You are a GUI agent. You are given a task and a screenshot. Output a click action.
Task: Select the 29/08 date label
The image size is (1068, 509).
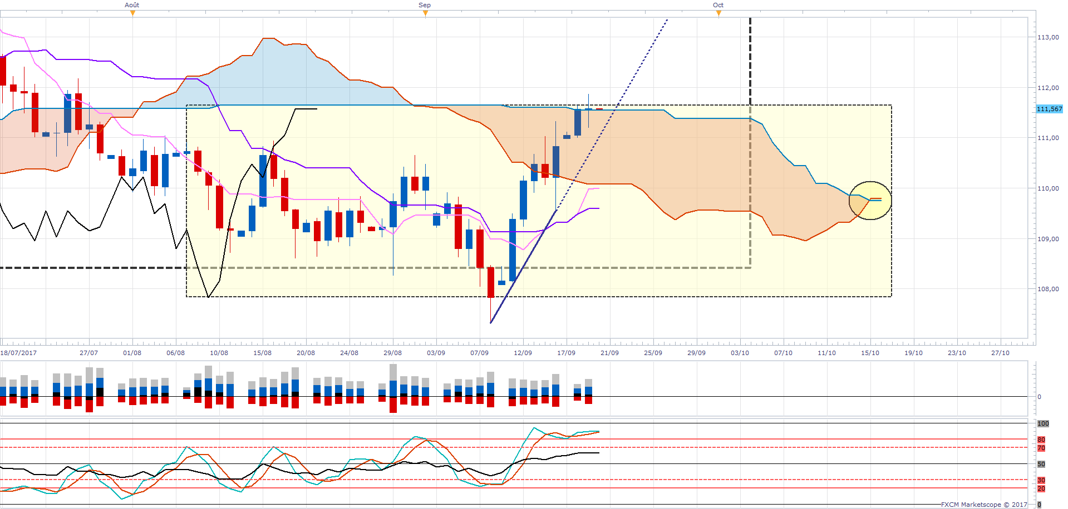click(x=392, y=353)
